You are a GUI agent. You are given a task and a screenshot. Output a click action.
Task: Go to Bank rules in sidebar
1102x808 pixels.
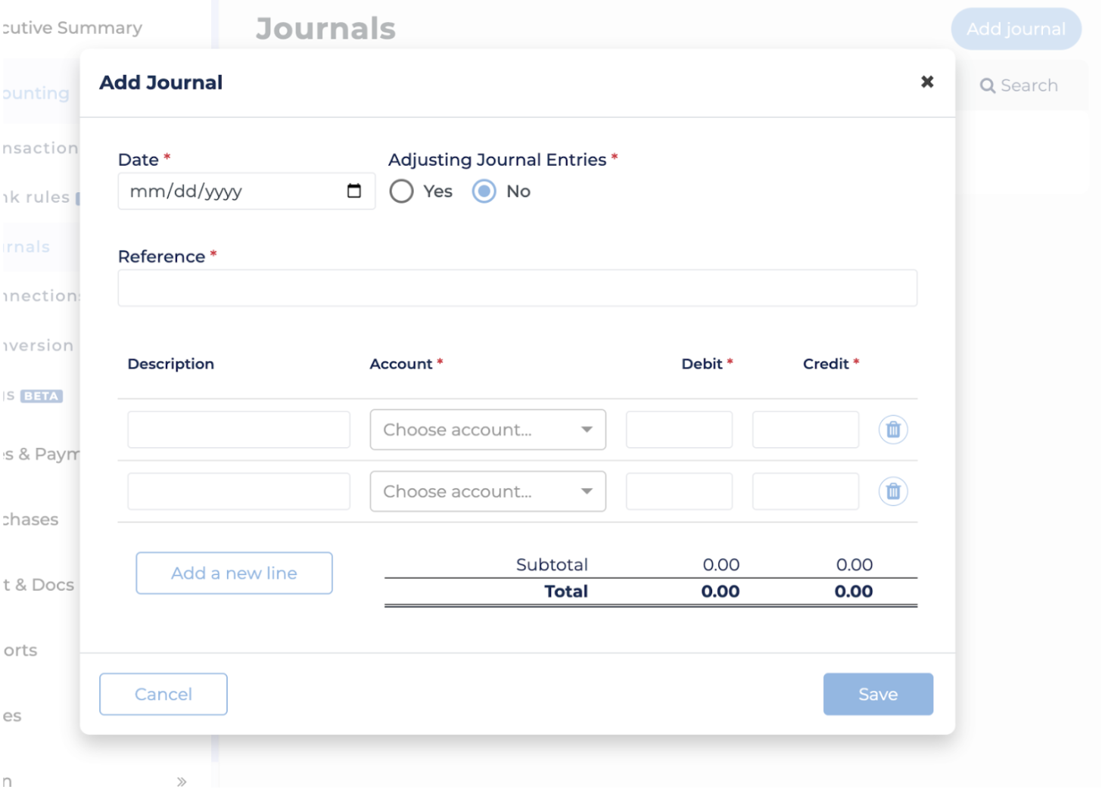[38, 197]
